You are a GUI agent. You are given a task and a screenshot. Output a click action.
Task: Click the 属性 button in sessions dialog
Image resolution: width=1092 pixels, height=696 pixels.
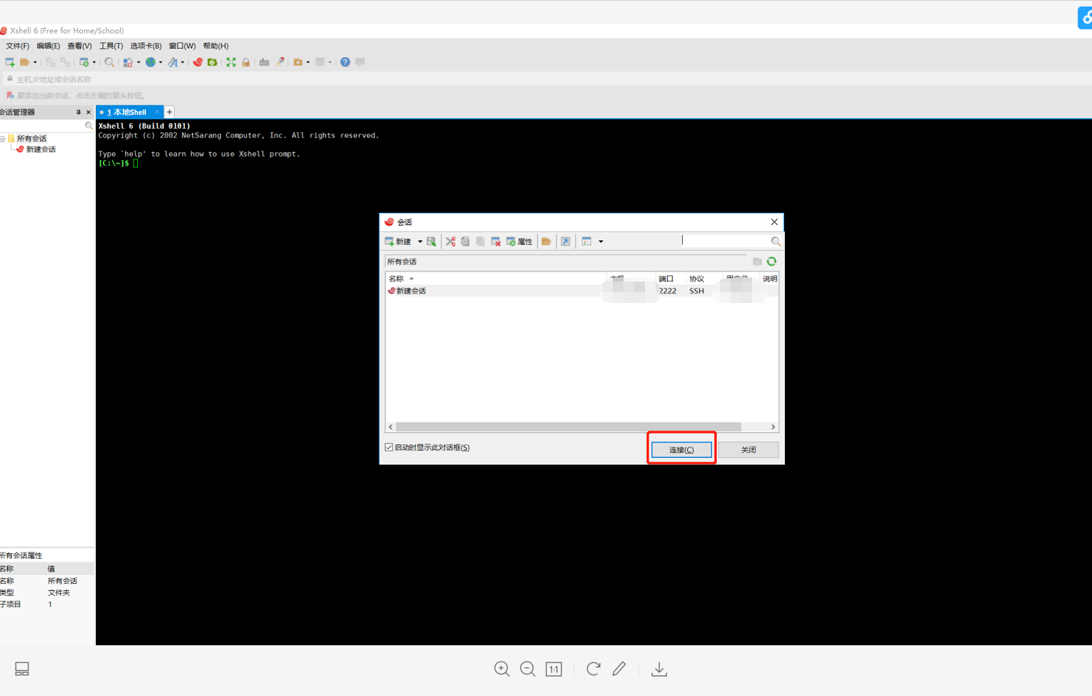click(x=520, y=242)
